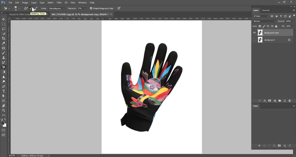Toggle Protect Foreground Color checkbox
Viewport: 296px width, 157px height.
pos(91,8)
